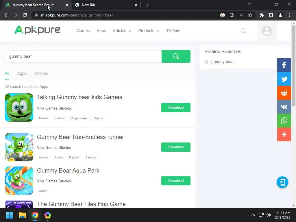Toggle Chrome side panel
Image resolution: width=296 pixels, height=222 pixels.
click(271, 15)
